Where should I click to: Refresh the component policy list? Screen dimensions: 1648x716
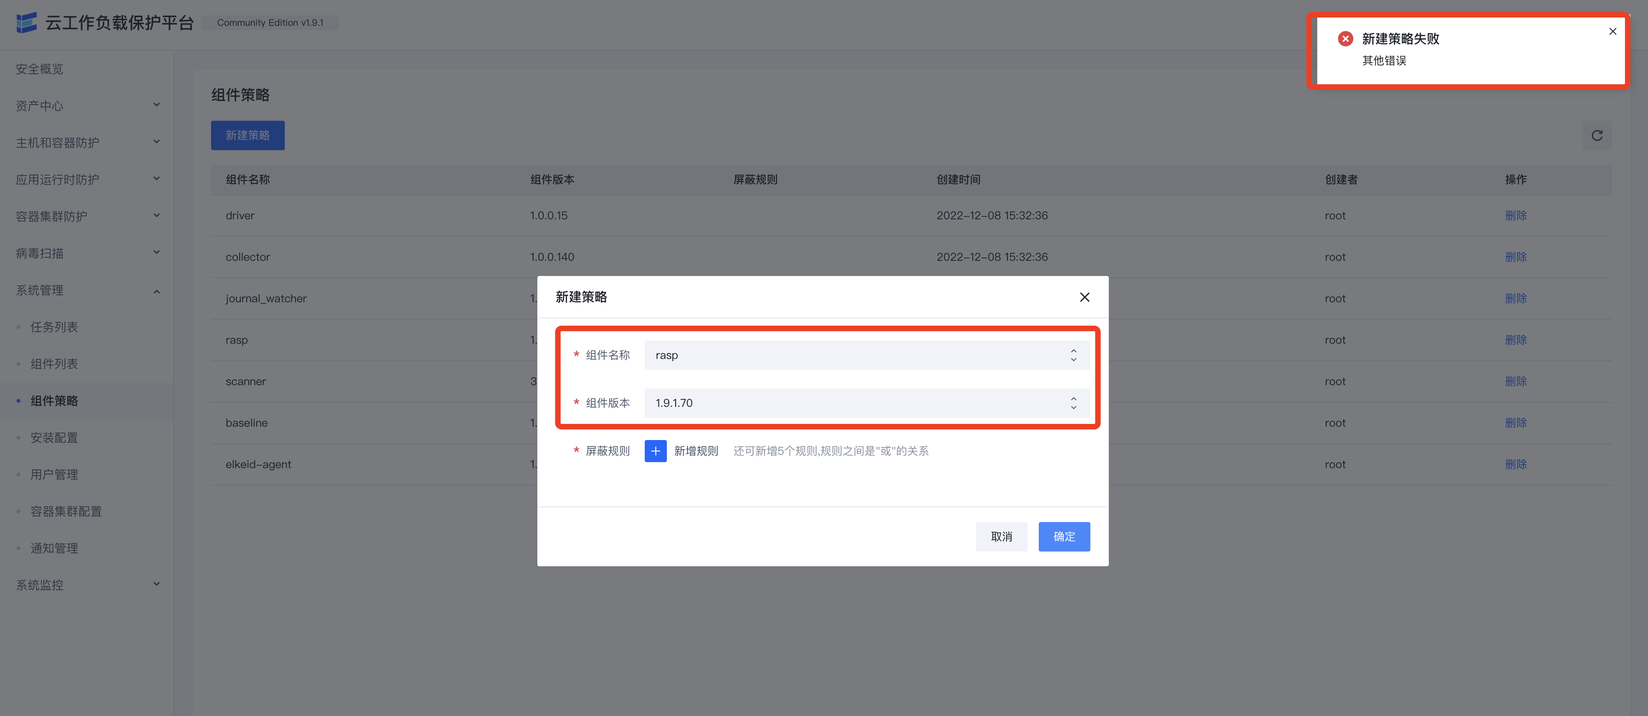point(1597,135)
